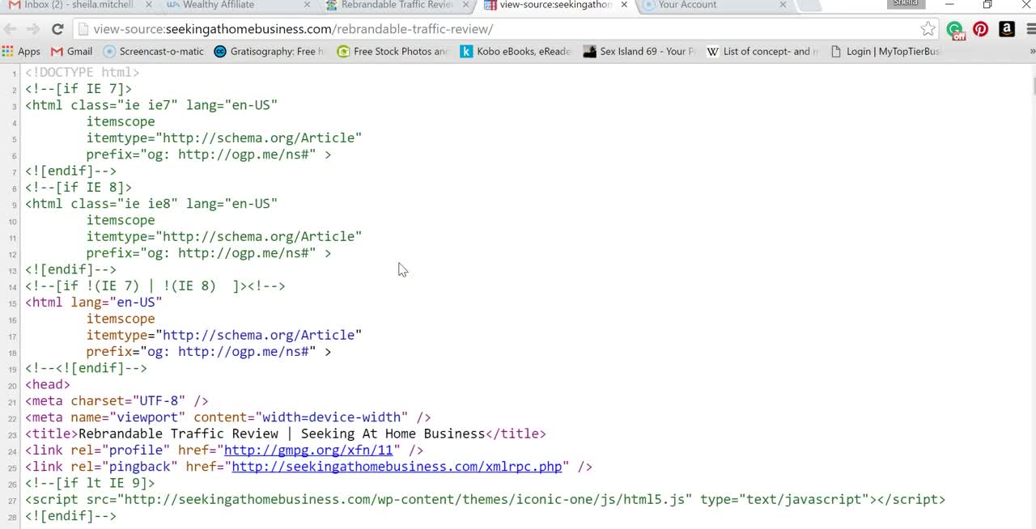Click the forward navigation arrow
Image resolution: width=1036 pixels, height=529 pixels.
[33, 29]
